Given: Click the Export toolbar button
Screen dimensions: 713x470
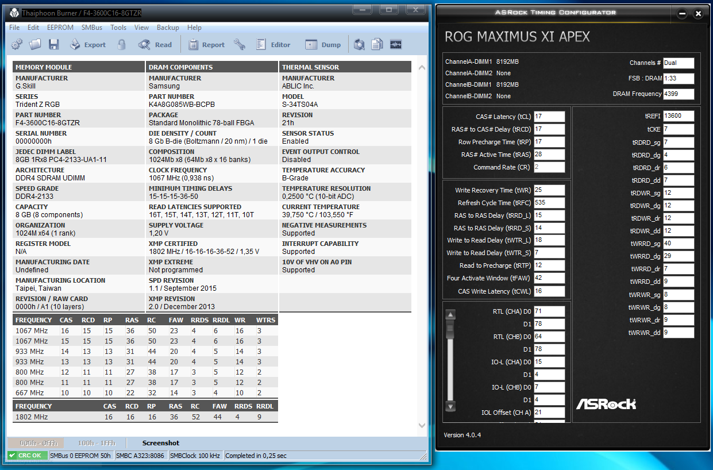Looking at the screenshot, I should pyautogui.click(x=87, y=44).
